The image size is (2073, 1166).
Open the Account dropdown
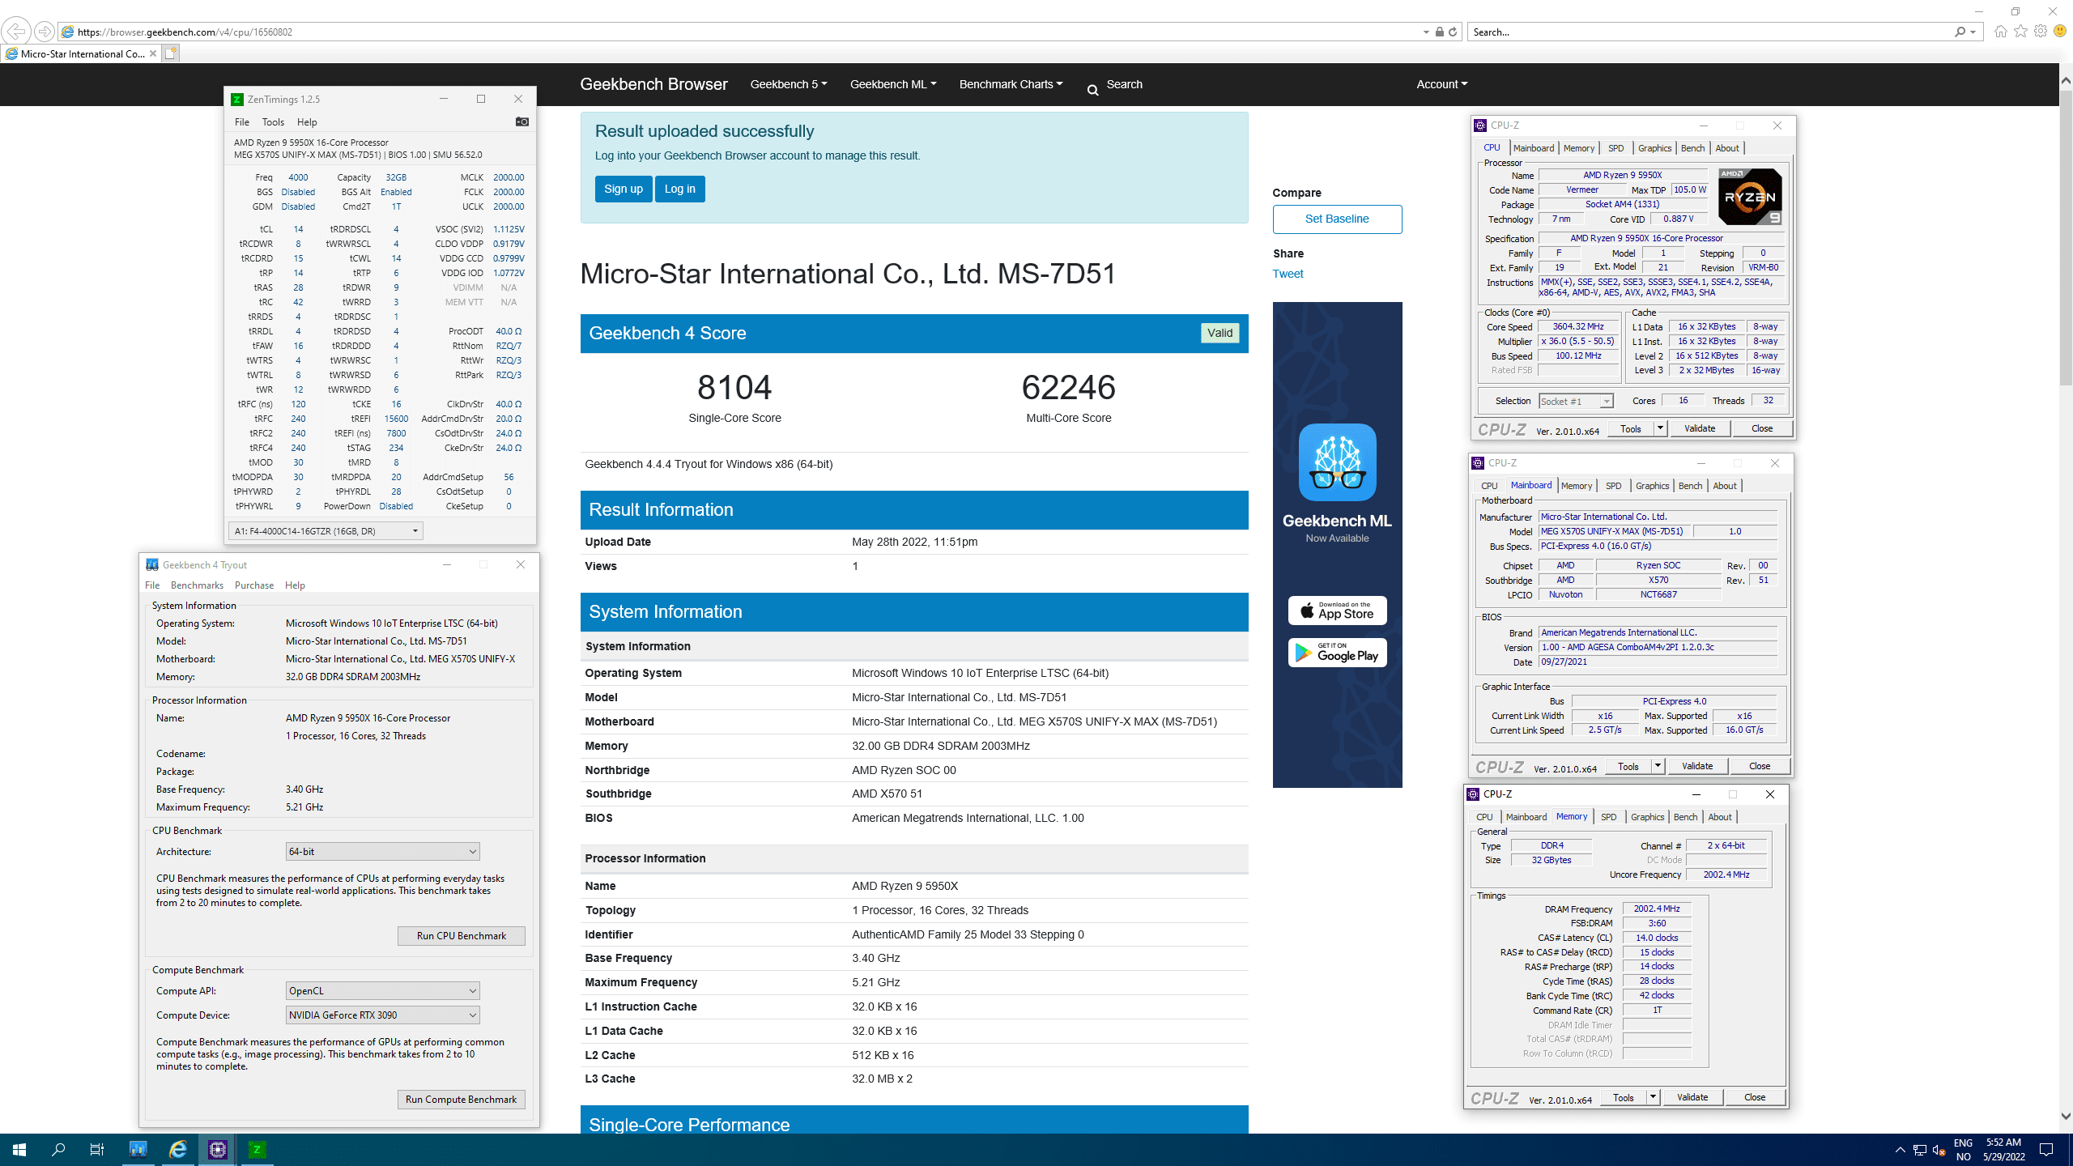tap(1441, 84)
